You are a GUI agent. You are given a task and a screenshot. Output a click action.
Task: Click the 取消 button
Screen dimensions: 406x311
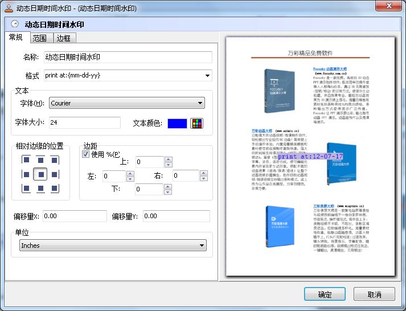(374, 294)
